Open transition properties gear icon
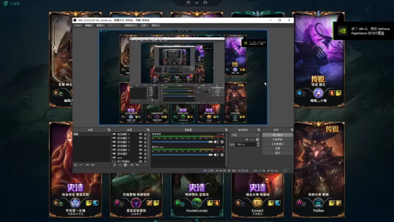394x222 pixels. 257,140
